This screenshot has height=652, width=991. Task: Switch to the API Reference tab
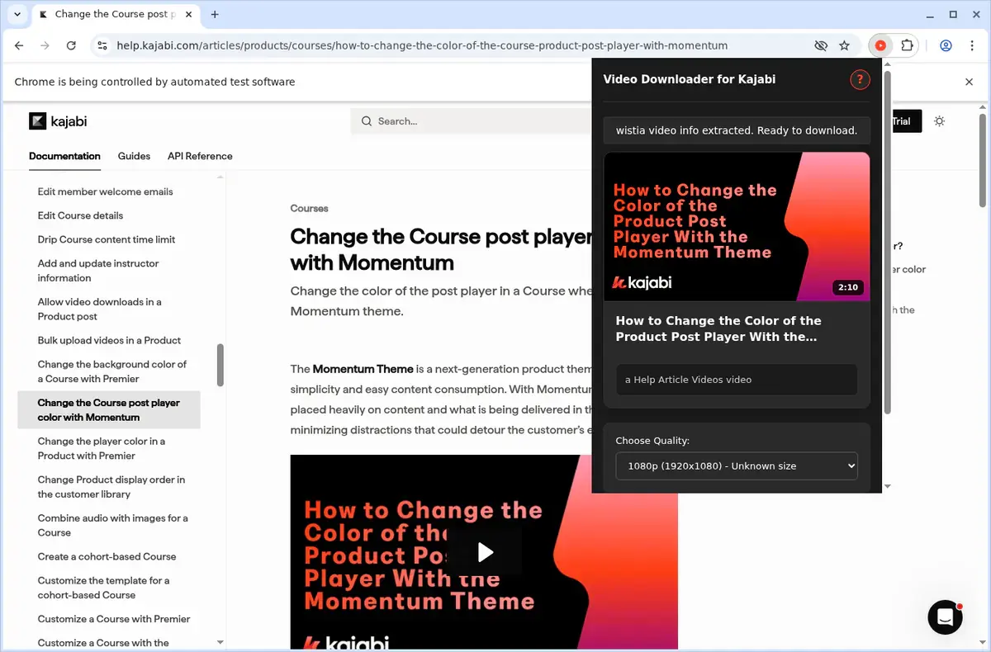coord(200,156)
